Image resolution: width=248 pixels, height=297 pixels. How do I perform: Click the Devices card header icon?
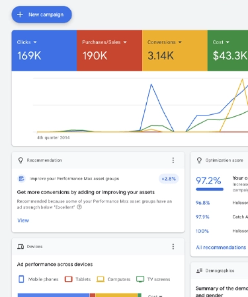[x=21, y=247]
